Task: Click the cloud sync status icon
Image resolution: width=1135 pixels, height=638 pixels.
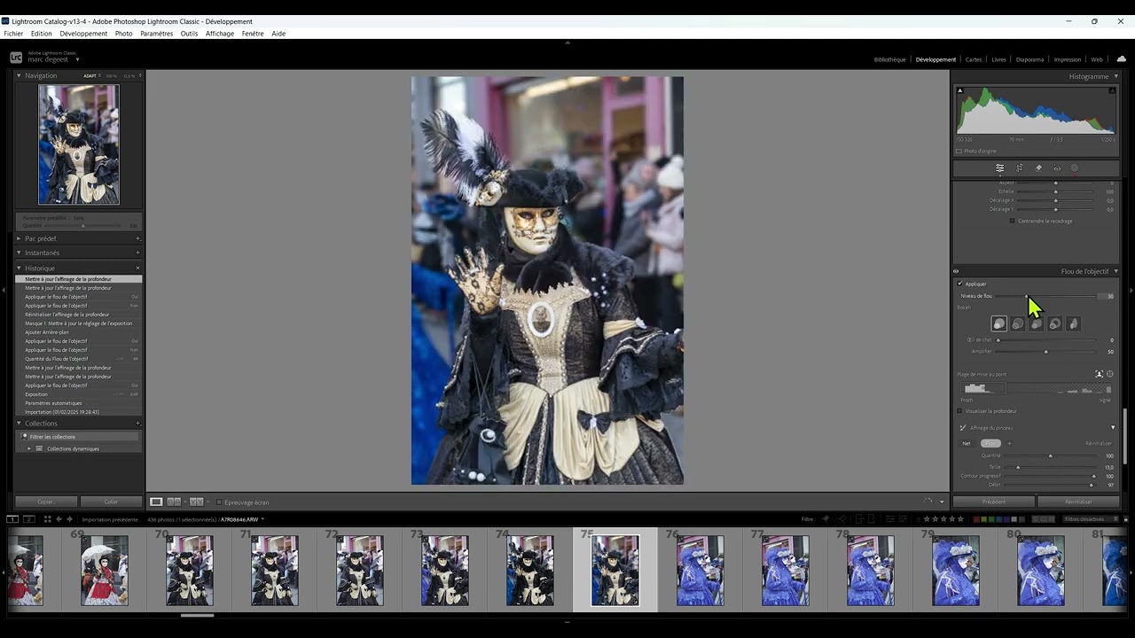Action: (1121, 59)
